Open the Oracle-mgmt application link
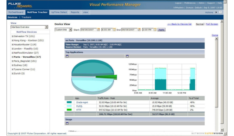The height and width of the screenshot is (136, 234). tap(82, 102)
